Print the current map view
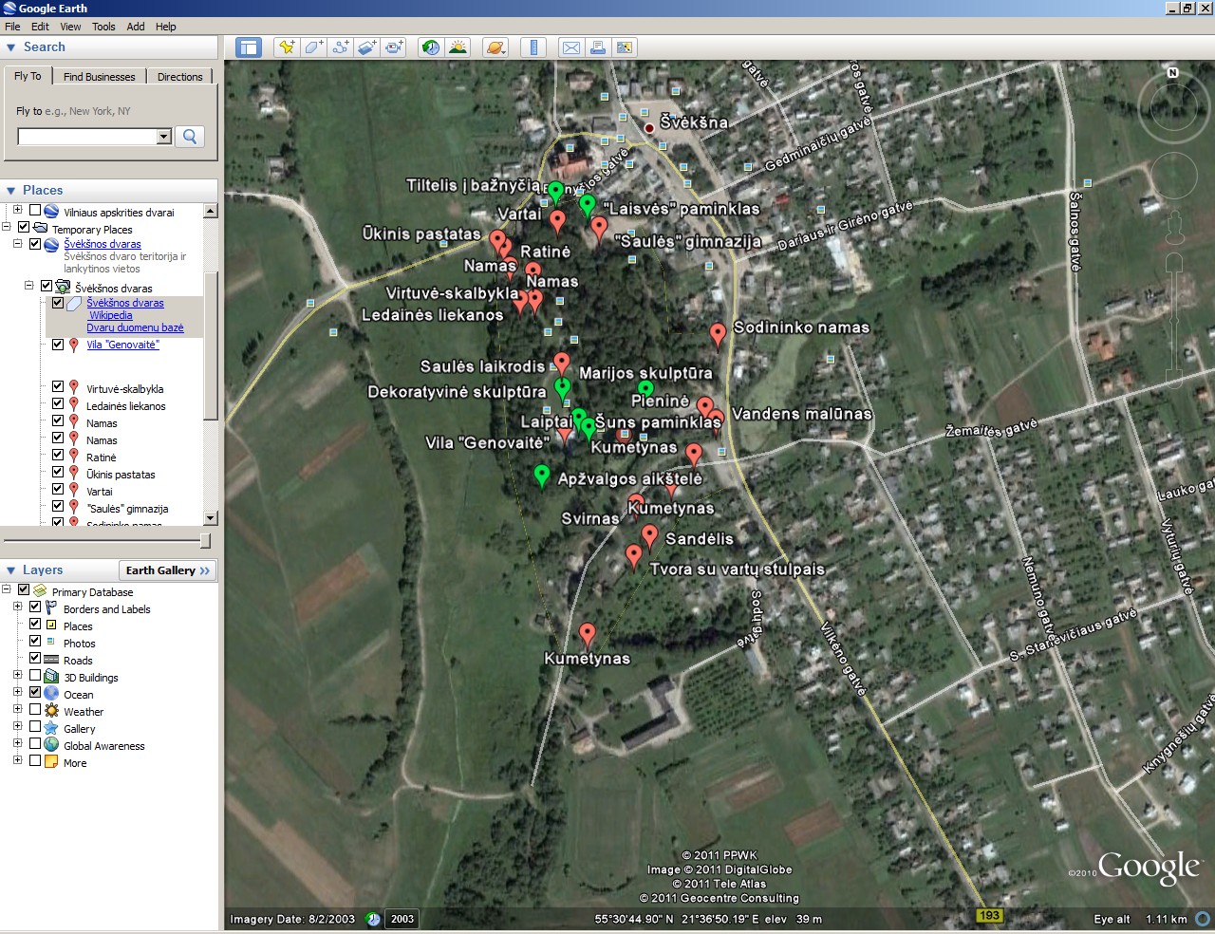Viewport: 1215px width, 934px height. (598, 47)
